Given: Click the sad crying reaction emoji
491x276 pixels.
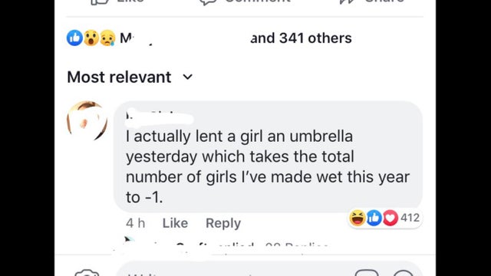Looking at the screenshot, I should click(x=107, y=38).
